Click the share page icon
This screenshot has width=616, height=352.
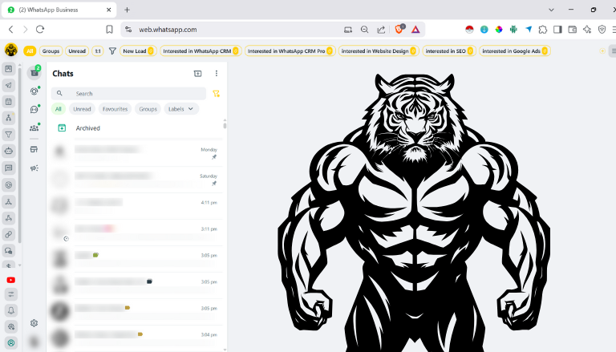coord(381,30)
